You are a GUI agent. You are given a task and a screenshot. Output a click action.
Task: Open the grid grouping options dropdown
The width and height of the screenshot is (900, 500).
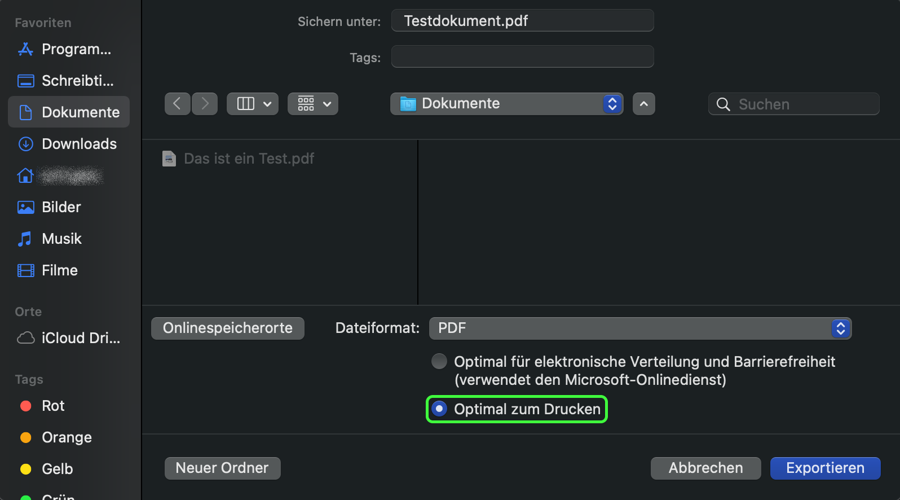[313, 104]
